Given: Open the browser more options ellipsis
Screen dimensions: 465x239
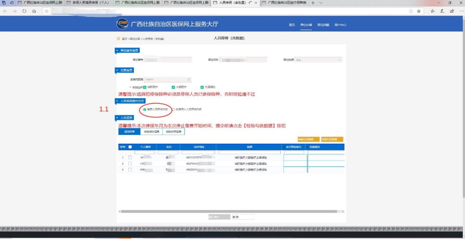Looking at the screenshot, I should point(462,11).
